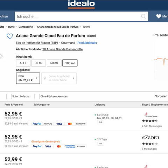Image resolution: width=168 pixels, height=168 pixels.
Task: Click the left-edge image gallery arrow
Action: (x=1, y=56)
